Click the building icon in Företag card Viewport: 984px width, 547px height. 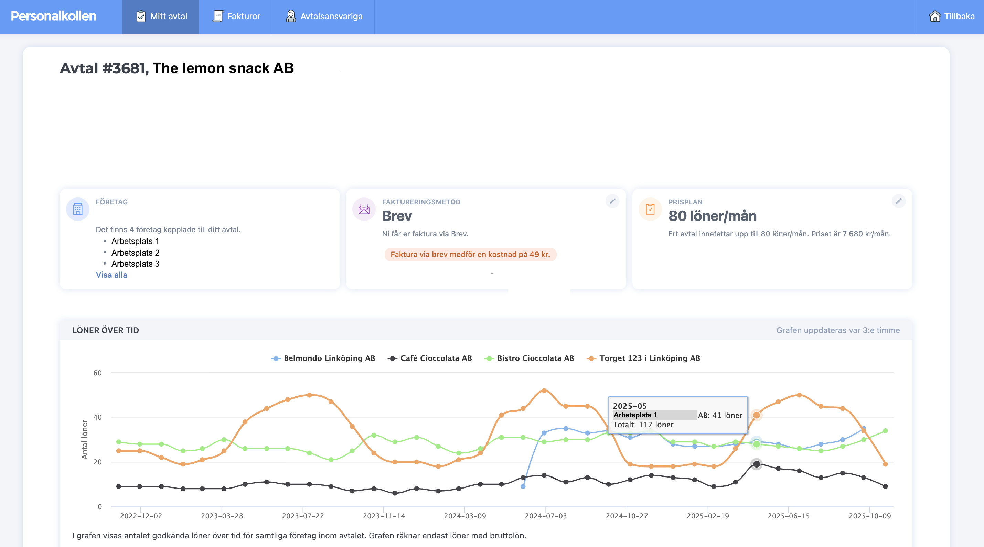point(77,209)
